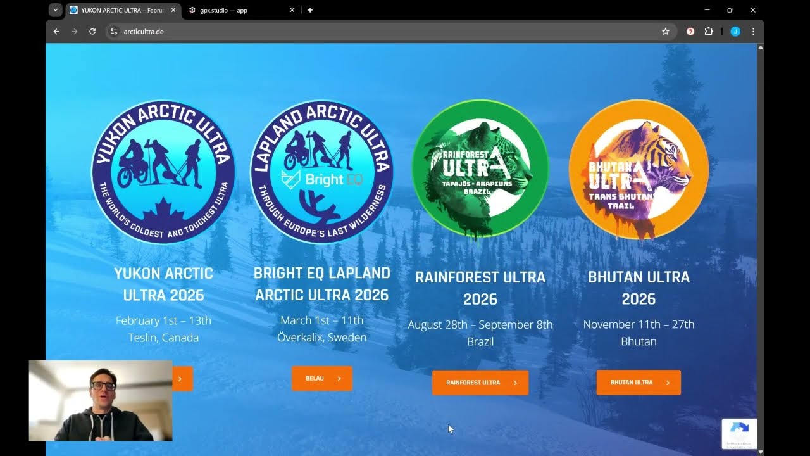
Task: Open the Chrome profile avatar
Action: (x=735, y=32)
